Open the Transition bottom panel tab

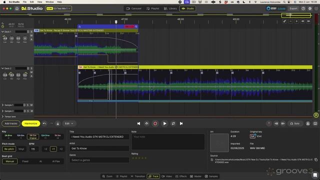pyautogui.click(x=137, y=176)
